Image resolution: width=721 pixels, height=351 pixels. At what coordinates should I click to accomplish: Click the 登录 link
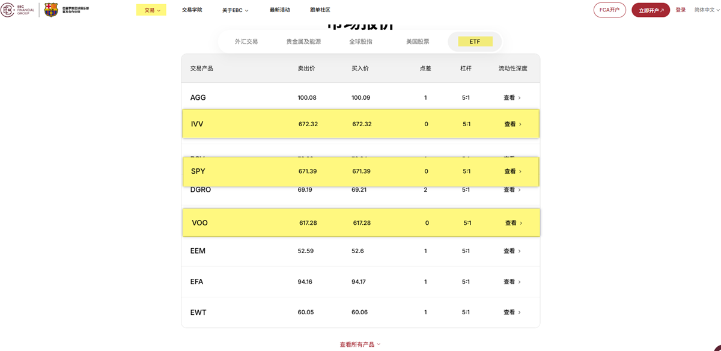click(681, 10)
